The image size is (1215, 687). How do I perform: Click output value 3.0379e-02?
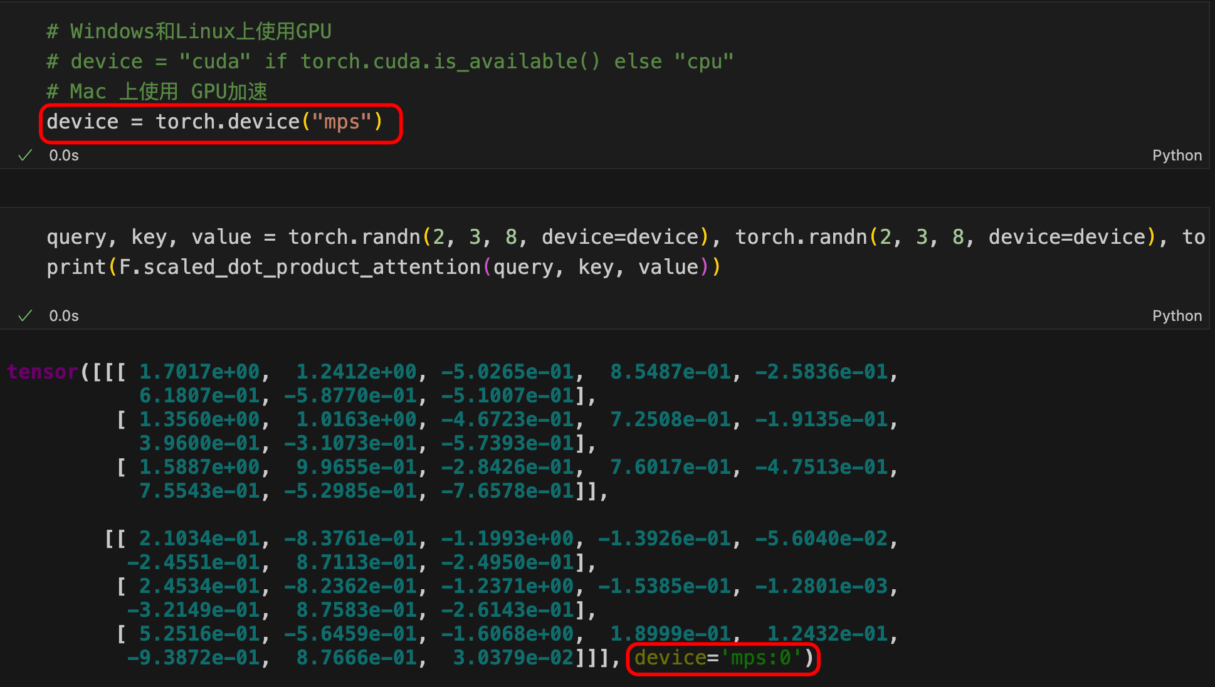click(513, 658)
